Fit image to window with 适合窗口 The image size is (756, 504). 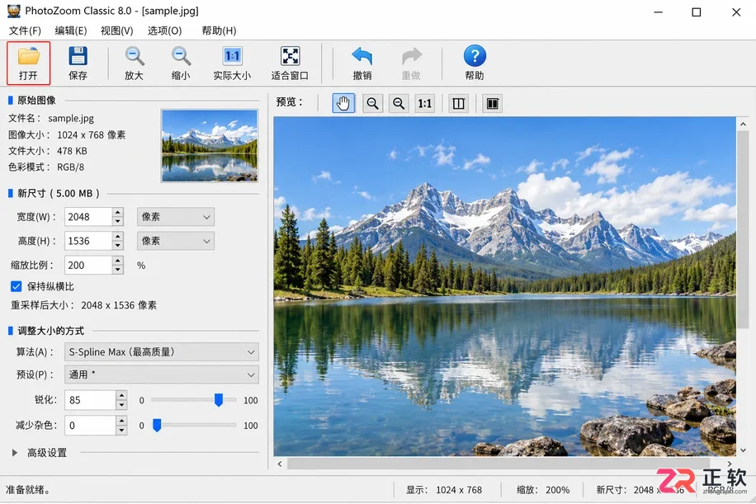click(x=290, y=64)
